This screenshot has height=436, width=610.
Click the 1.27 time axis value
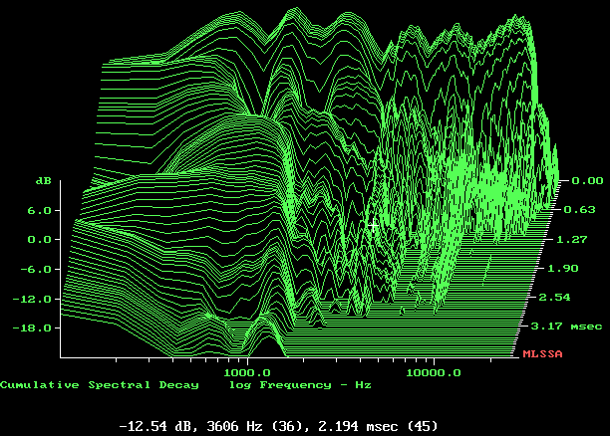571,239
